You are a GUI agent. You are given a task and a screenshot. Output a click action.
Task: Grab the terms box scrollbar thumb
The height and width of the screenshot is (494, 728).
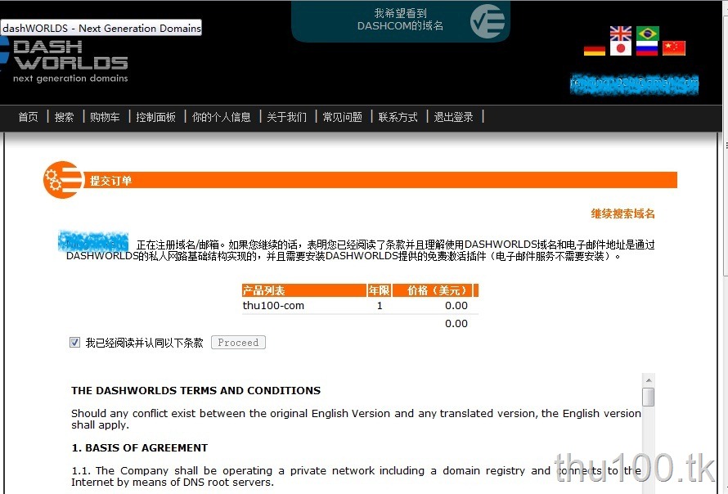(649, 397)
